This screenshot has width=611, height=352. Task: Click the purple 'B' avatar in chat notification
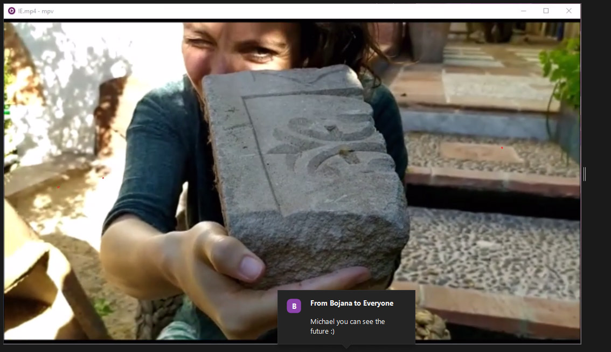coord(294,306)
